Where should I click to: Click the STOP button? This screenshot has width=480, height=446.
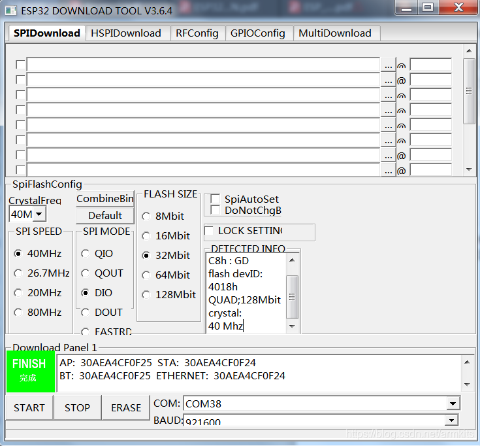click(x=77, y=407)
